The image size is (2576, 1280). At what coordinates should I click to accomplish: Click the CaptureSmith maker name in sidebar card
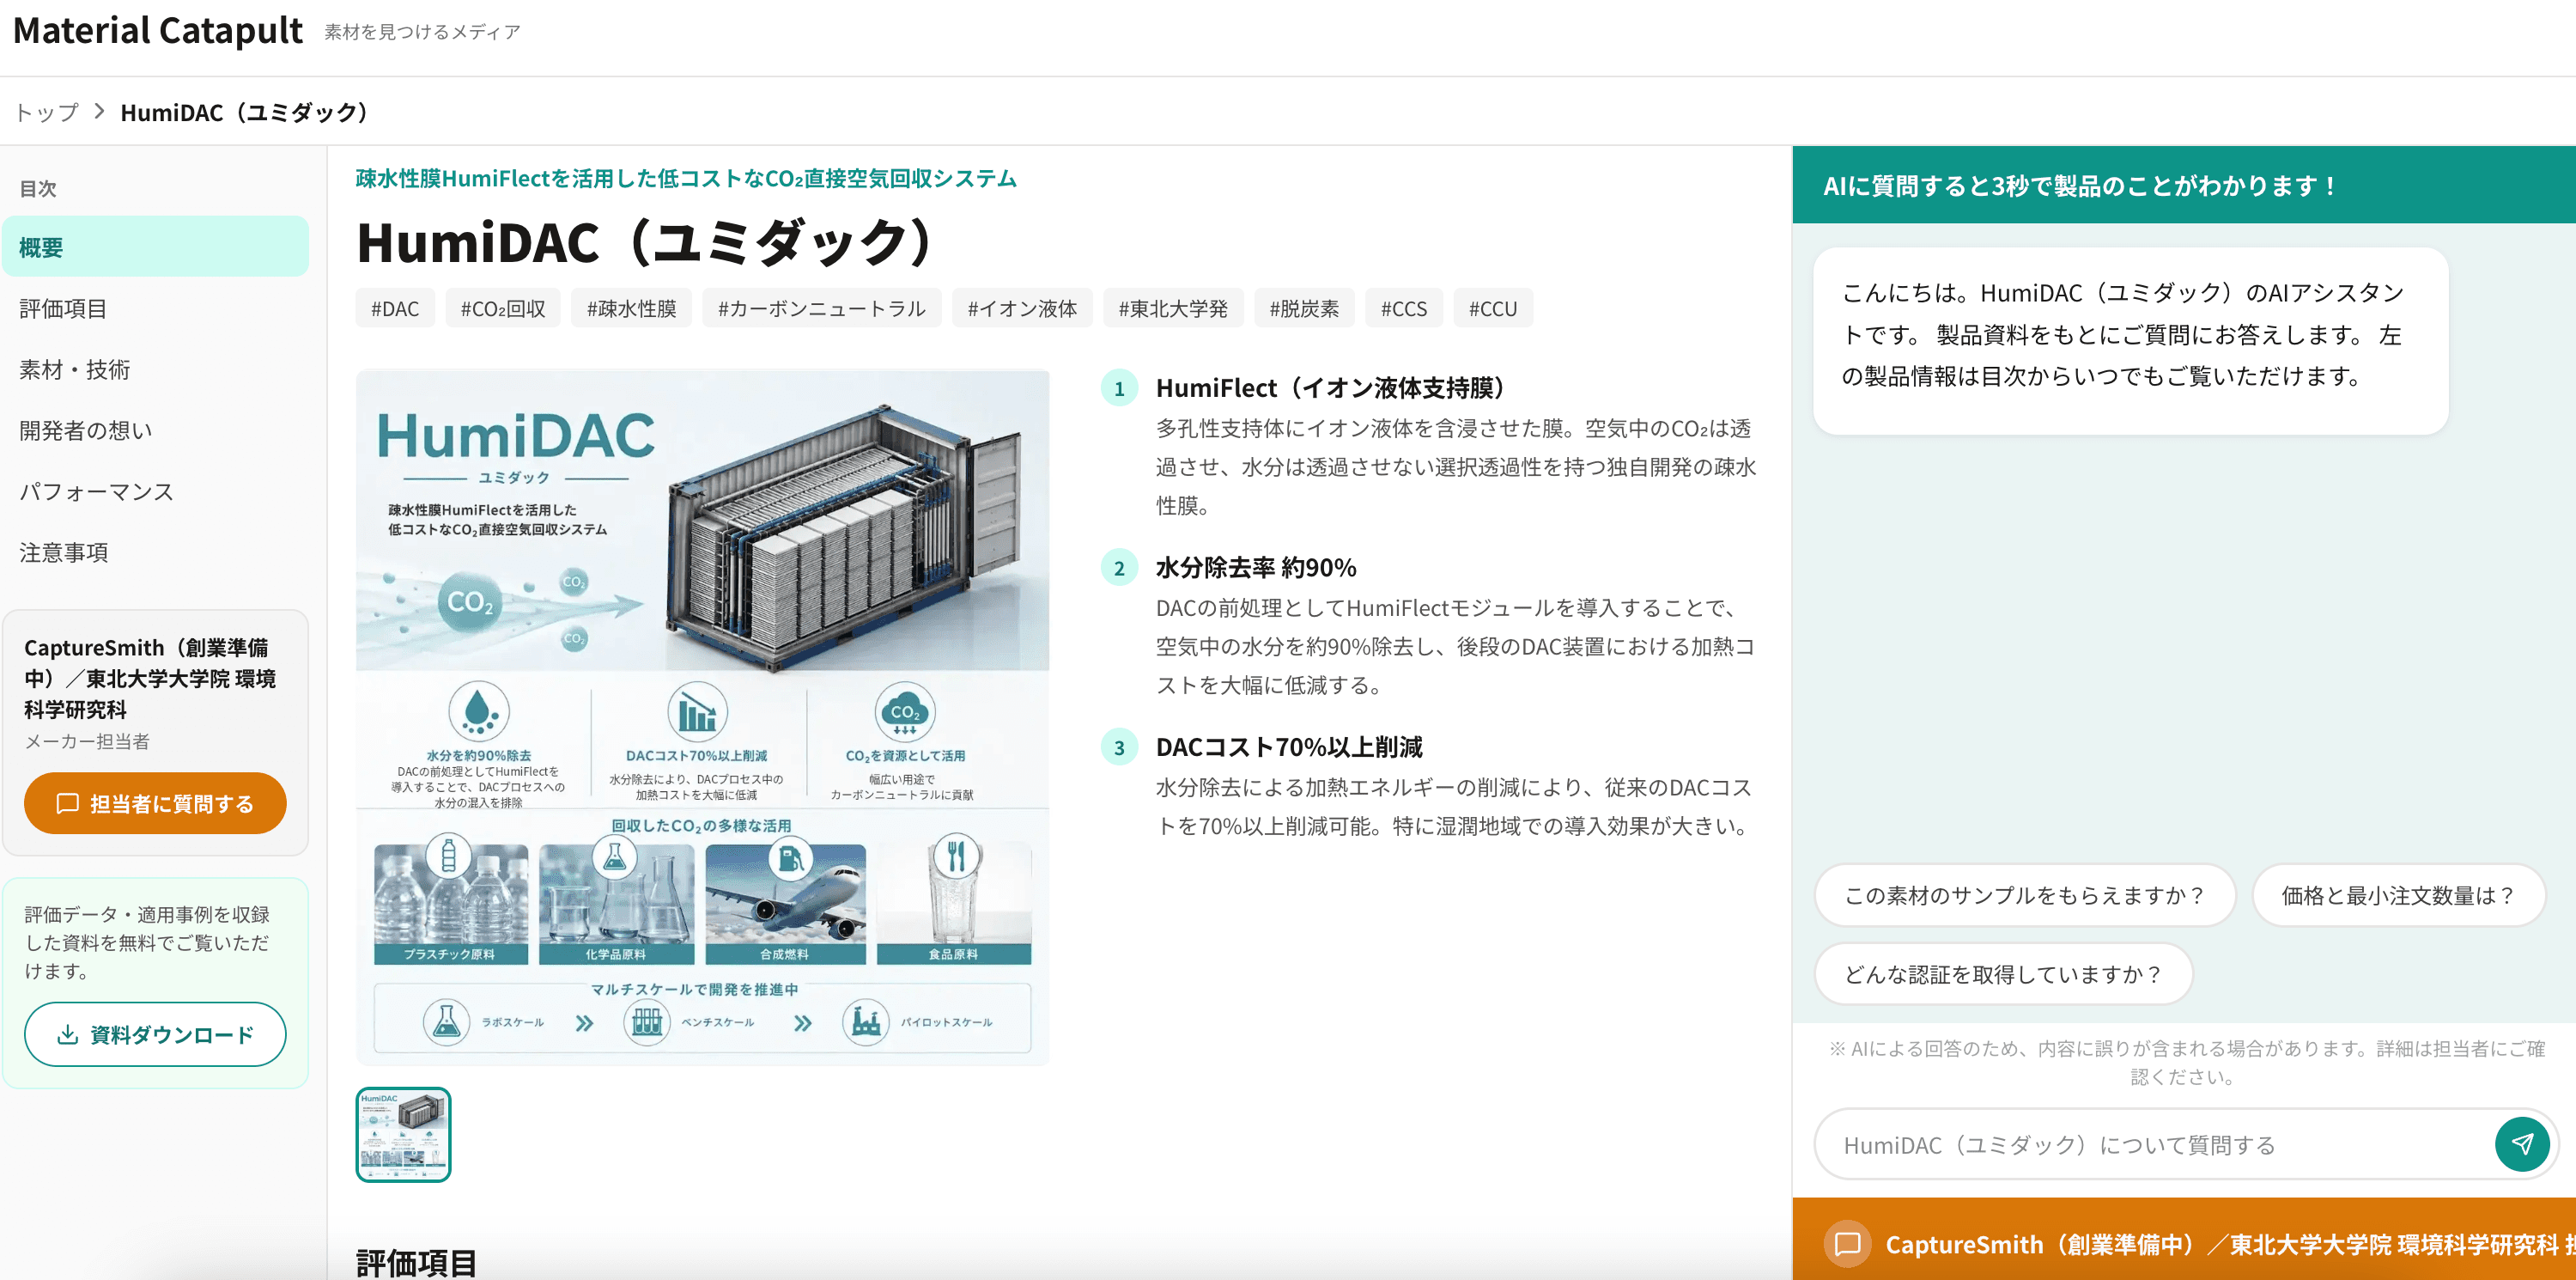(150, 678)
